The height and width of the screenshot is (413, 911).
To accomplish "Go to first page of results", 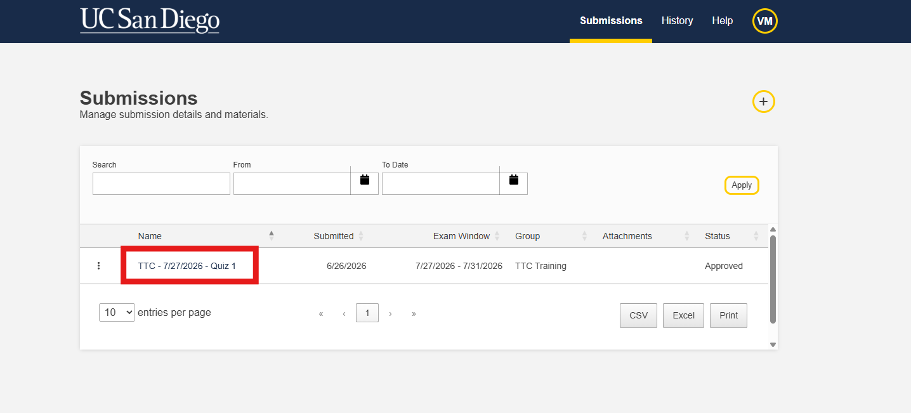I will pos(321,313).
